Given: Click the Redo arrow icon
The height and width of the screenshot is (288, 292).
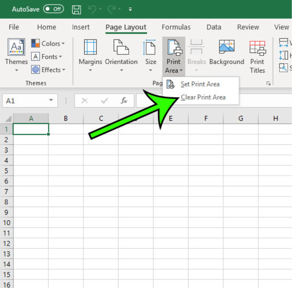Looking at the screenshot, I should click(x=111, y=9).
